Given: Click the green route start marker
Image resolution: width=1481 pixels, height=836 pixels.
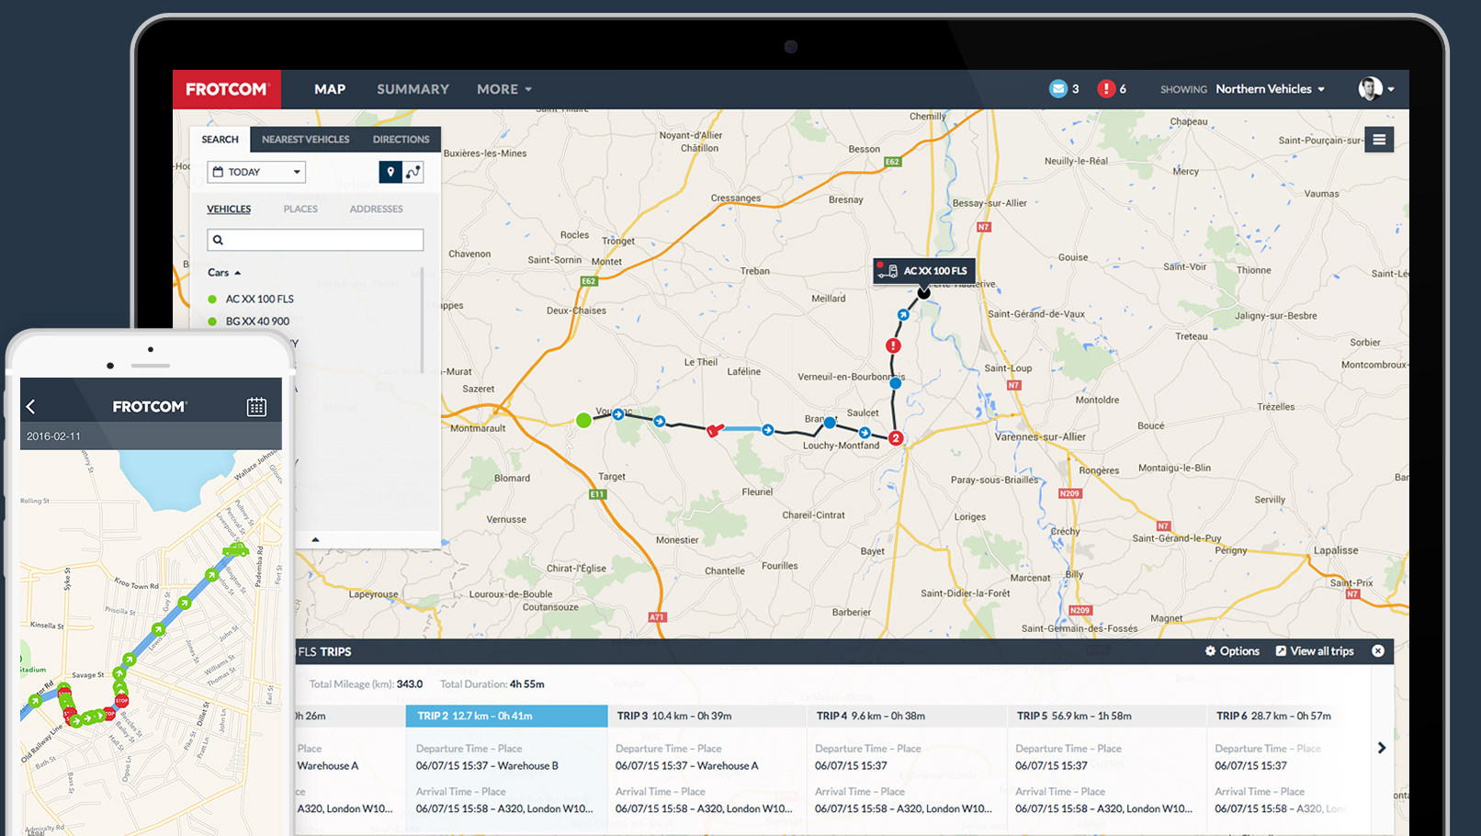Looking at the screenshot, I should point(583,421).
